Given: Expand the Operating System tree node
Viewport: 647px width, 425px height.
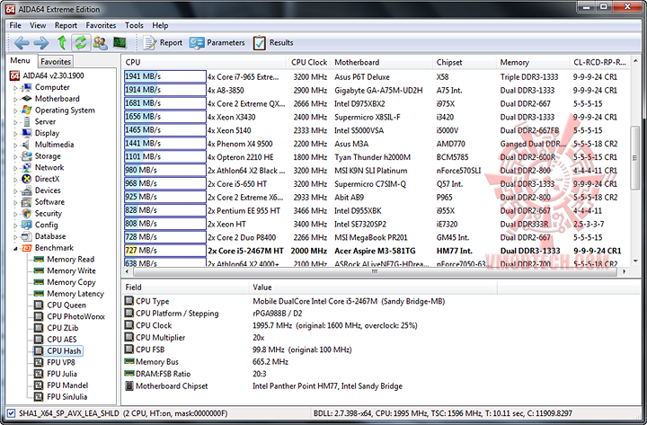Looking at the screenshot, I should coord(15,111).
